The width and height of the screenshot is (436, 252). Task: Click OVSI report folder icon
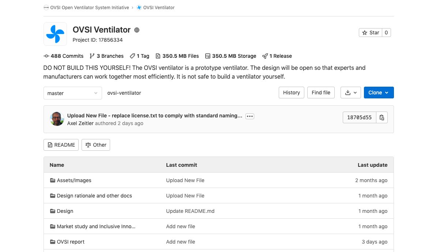tap(53, 242)
